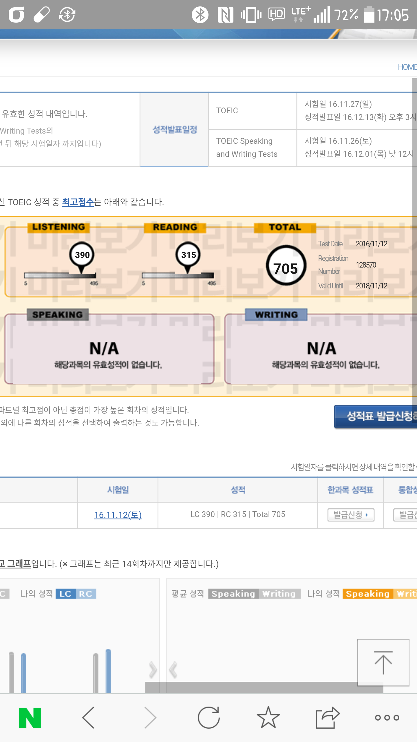The width and height of the screenshot is (417, 742).
Task: Click the left chevron on Speaking graph
Action: point(173,670)
